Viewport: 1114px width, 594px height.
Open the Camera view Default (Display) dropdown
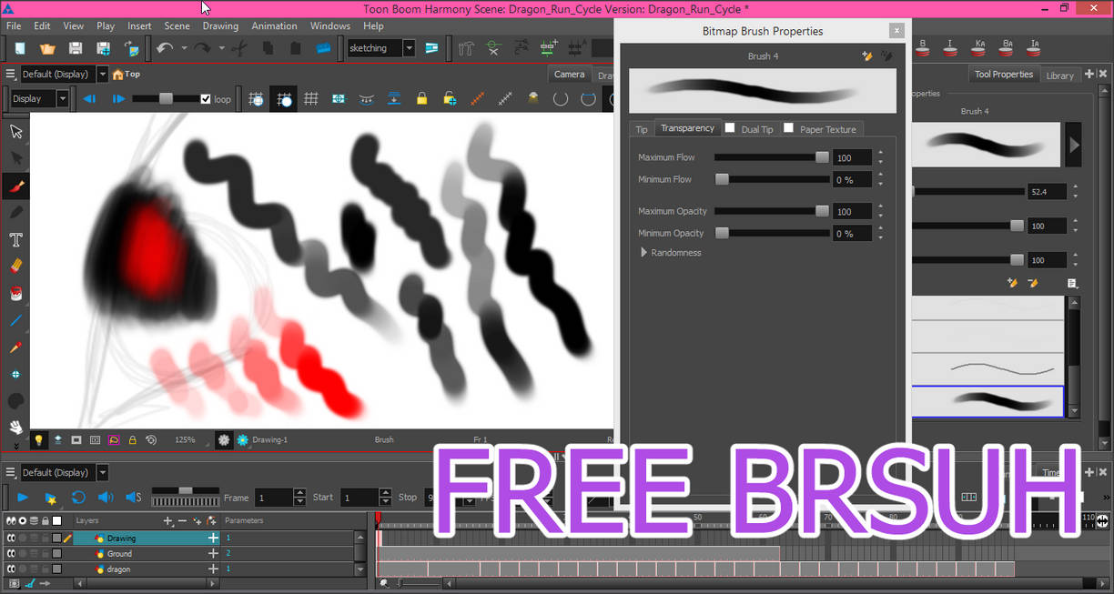pyautogui.click(x=102, y=74)
